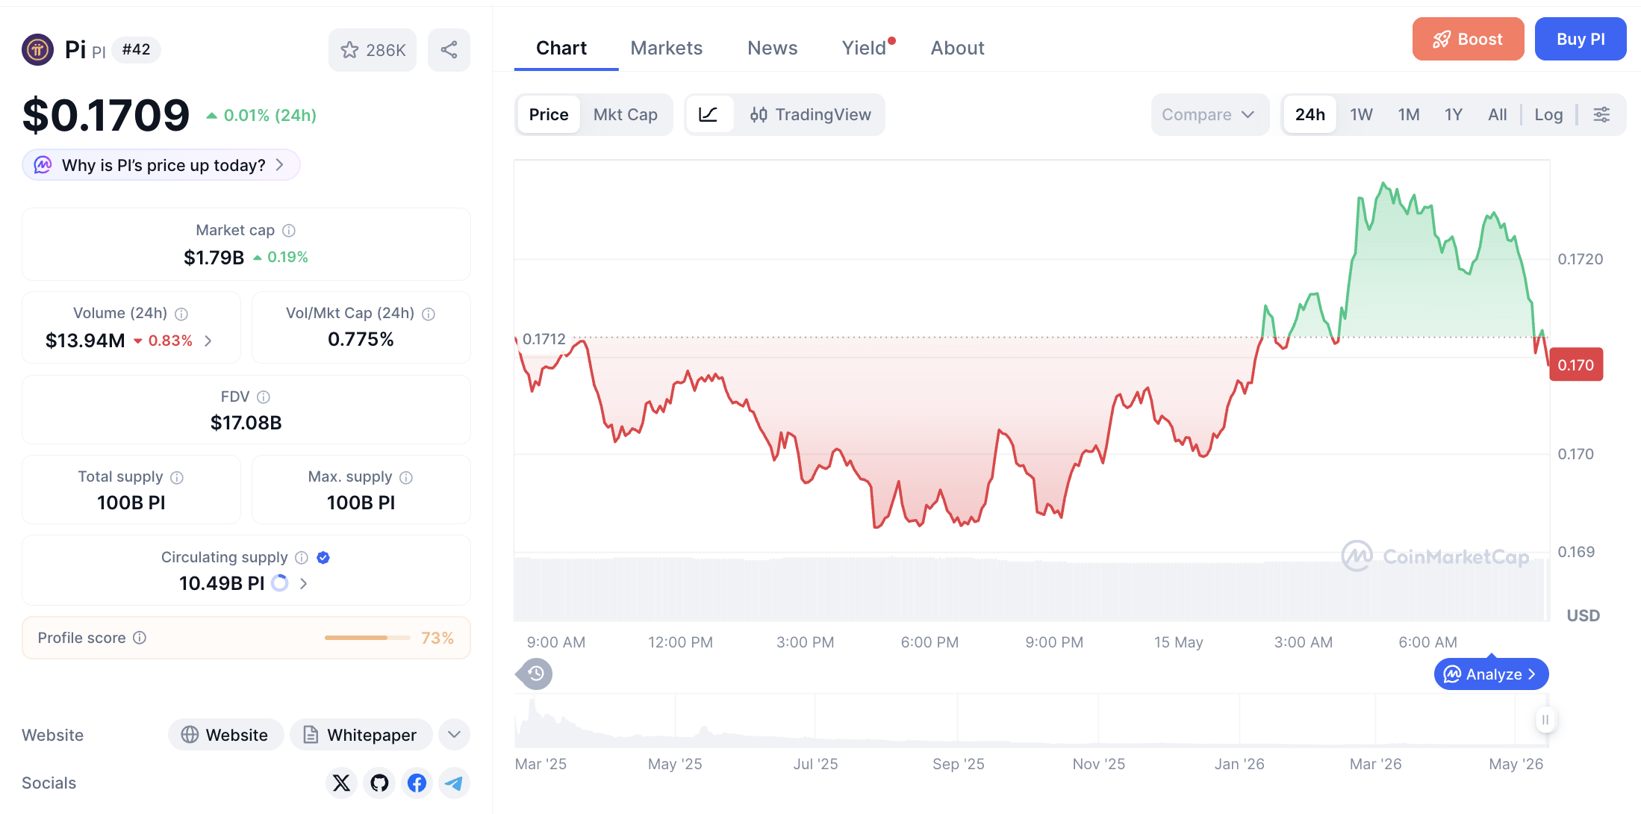Click the Profile score progress bar

pyautogui.click(x=367, y=638)
